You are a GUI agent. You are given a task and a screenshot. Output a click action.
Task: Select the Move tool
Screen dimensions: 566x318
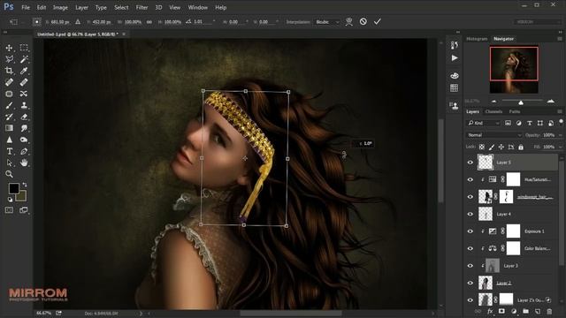point(10,48)
